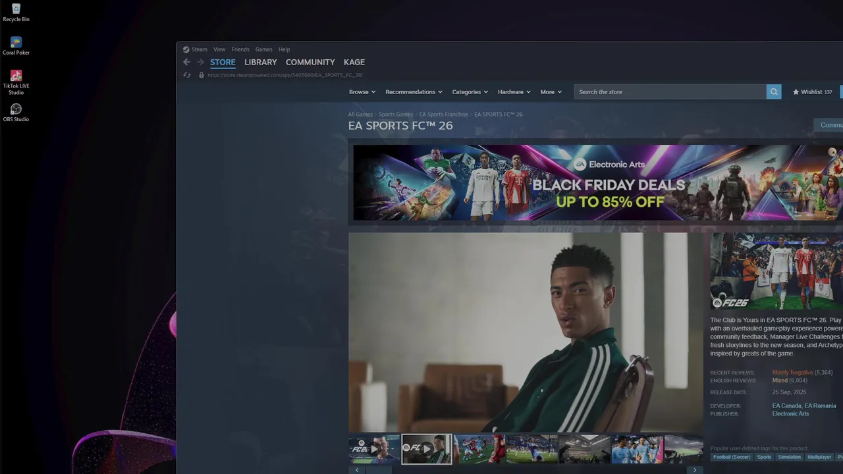The width and height of the screenshot is (843, 474).
Task: Click the 25 Sep, 2025 release date
Action: coord(789,392)
